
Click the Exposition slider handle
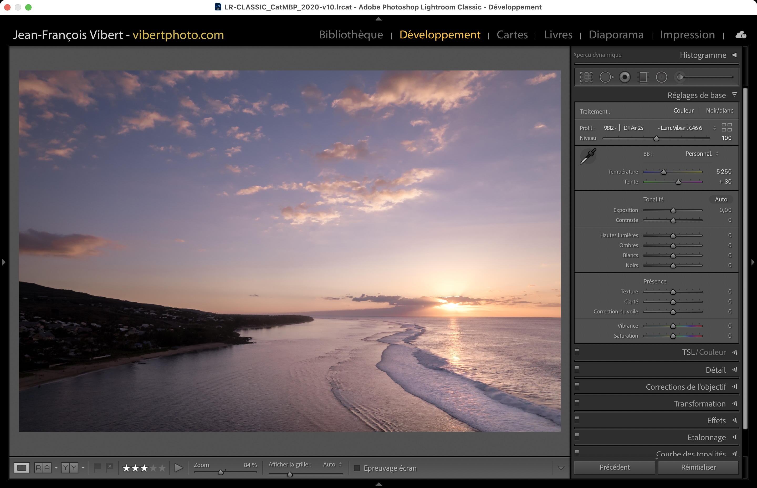pyautogui.click(x=673, y=210)
